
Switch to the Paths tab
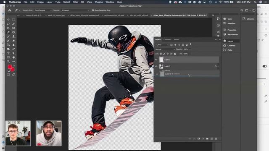click(x=177, y=39)
